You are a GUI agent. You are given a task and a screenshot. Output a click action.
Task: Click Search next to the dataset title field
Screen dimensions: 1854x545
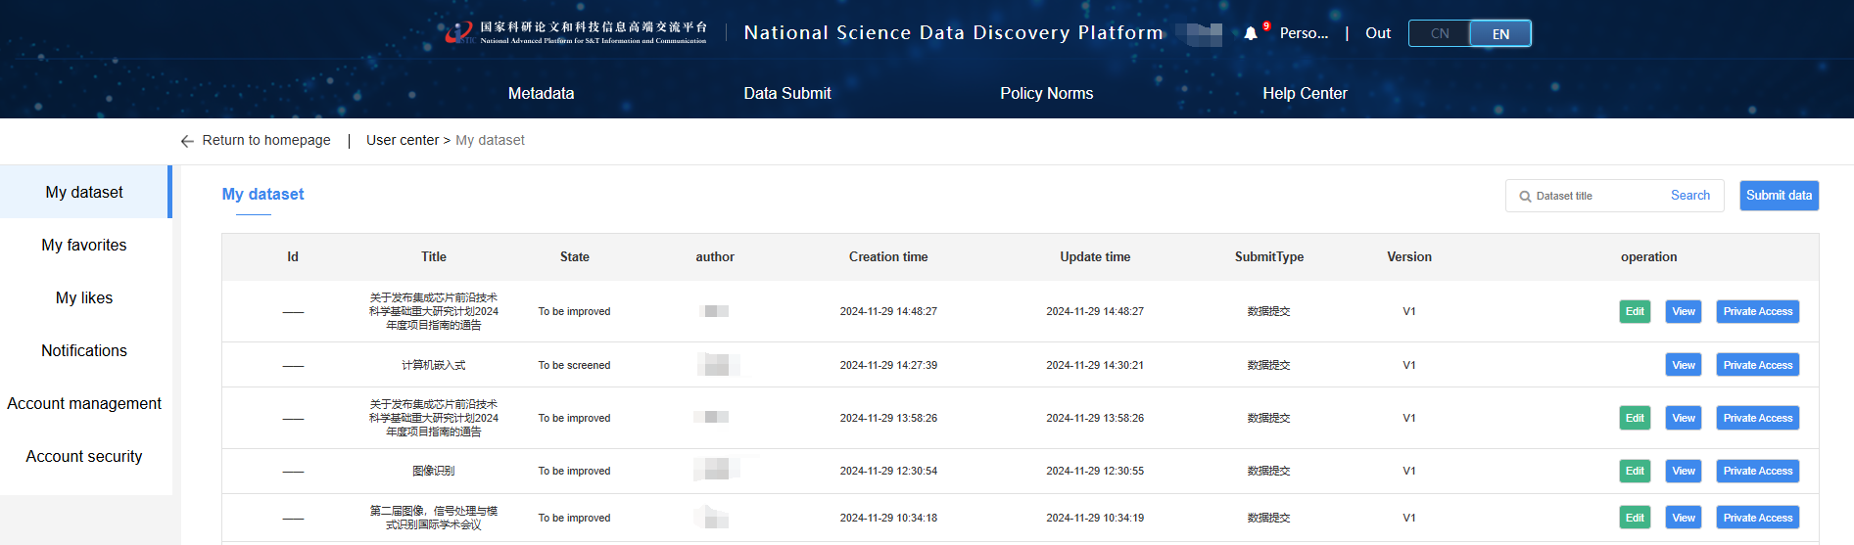coord(1689,196)
